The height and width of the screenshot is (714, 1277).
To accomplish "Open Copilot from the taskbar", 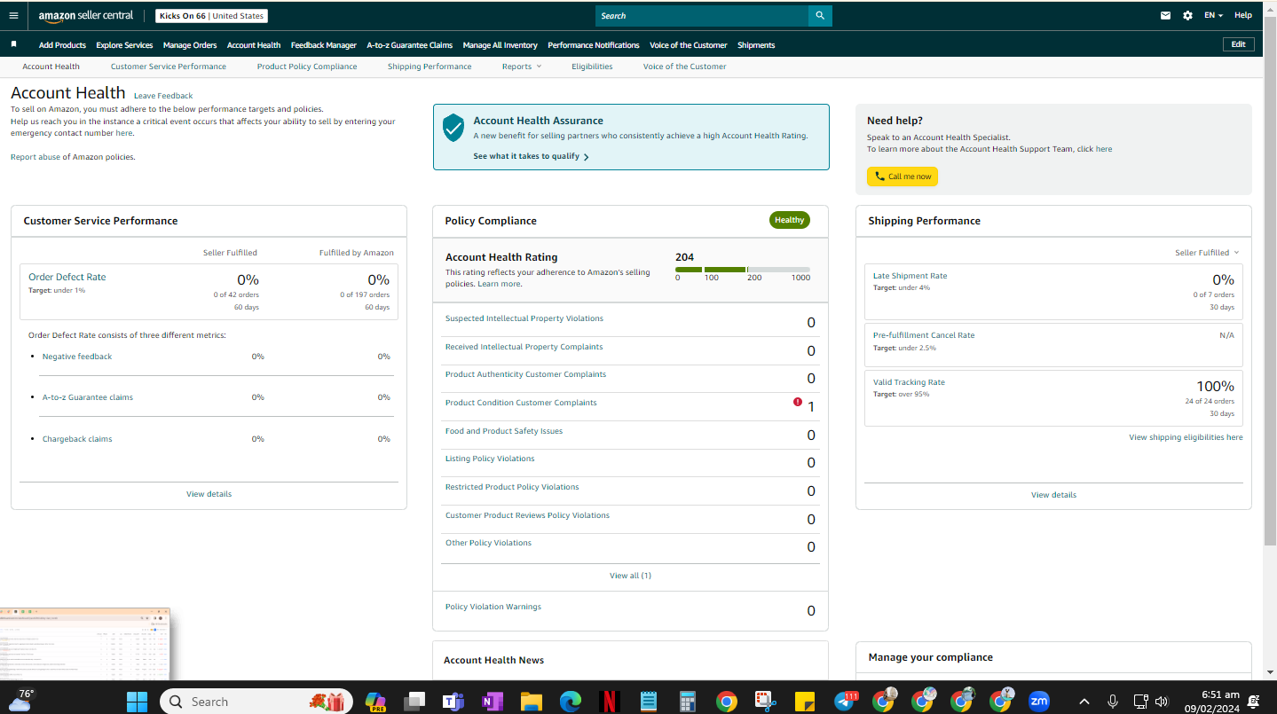I will point(375,702).
